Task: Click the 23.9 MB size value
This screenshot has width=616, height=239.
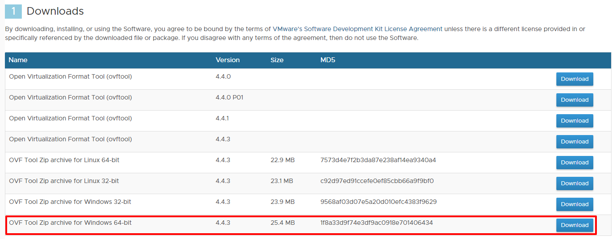Action: pyautogui.click(x=283, y=202)
